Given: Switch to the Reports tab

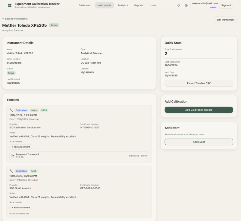Looking at the screenshot, I should tap(139, 5).
